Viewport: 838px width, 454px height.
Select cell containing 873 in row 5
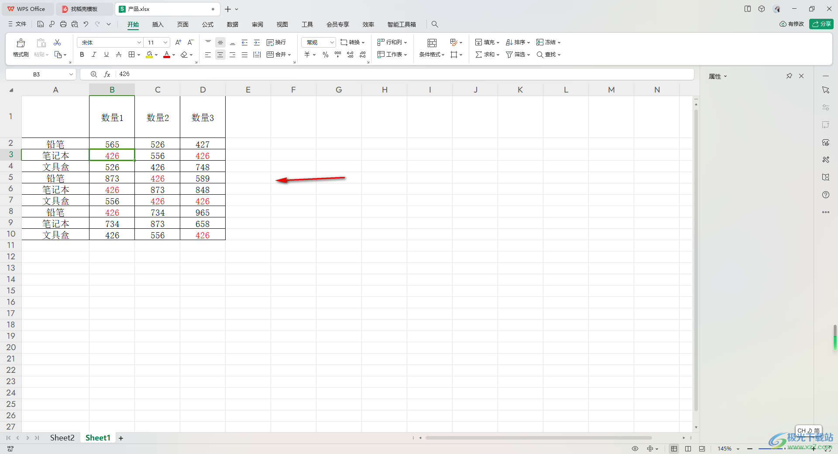(112, 179)
